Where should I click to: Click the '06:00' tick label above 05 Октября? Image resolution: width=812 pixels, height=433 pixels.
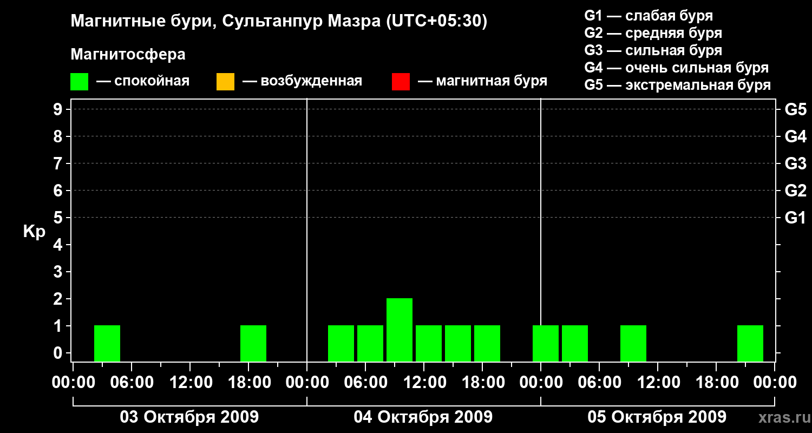click(x=599, y=383)
